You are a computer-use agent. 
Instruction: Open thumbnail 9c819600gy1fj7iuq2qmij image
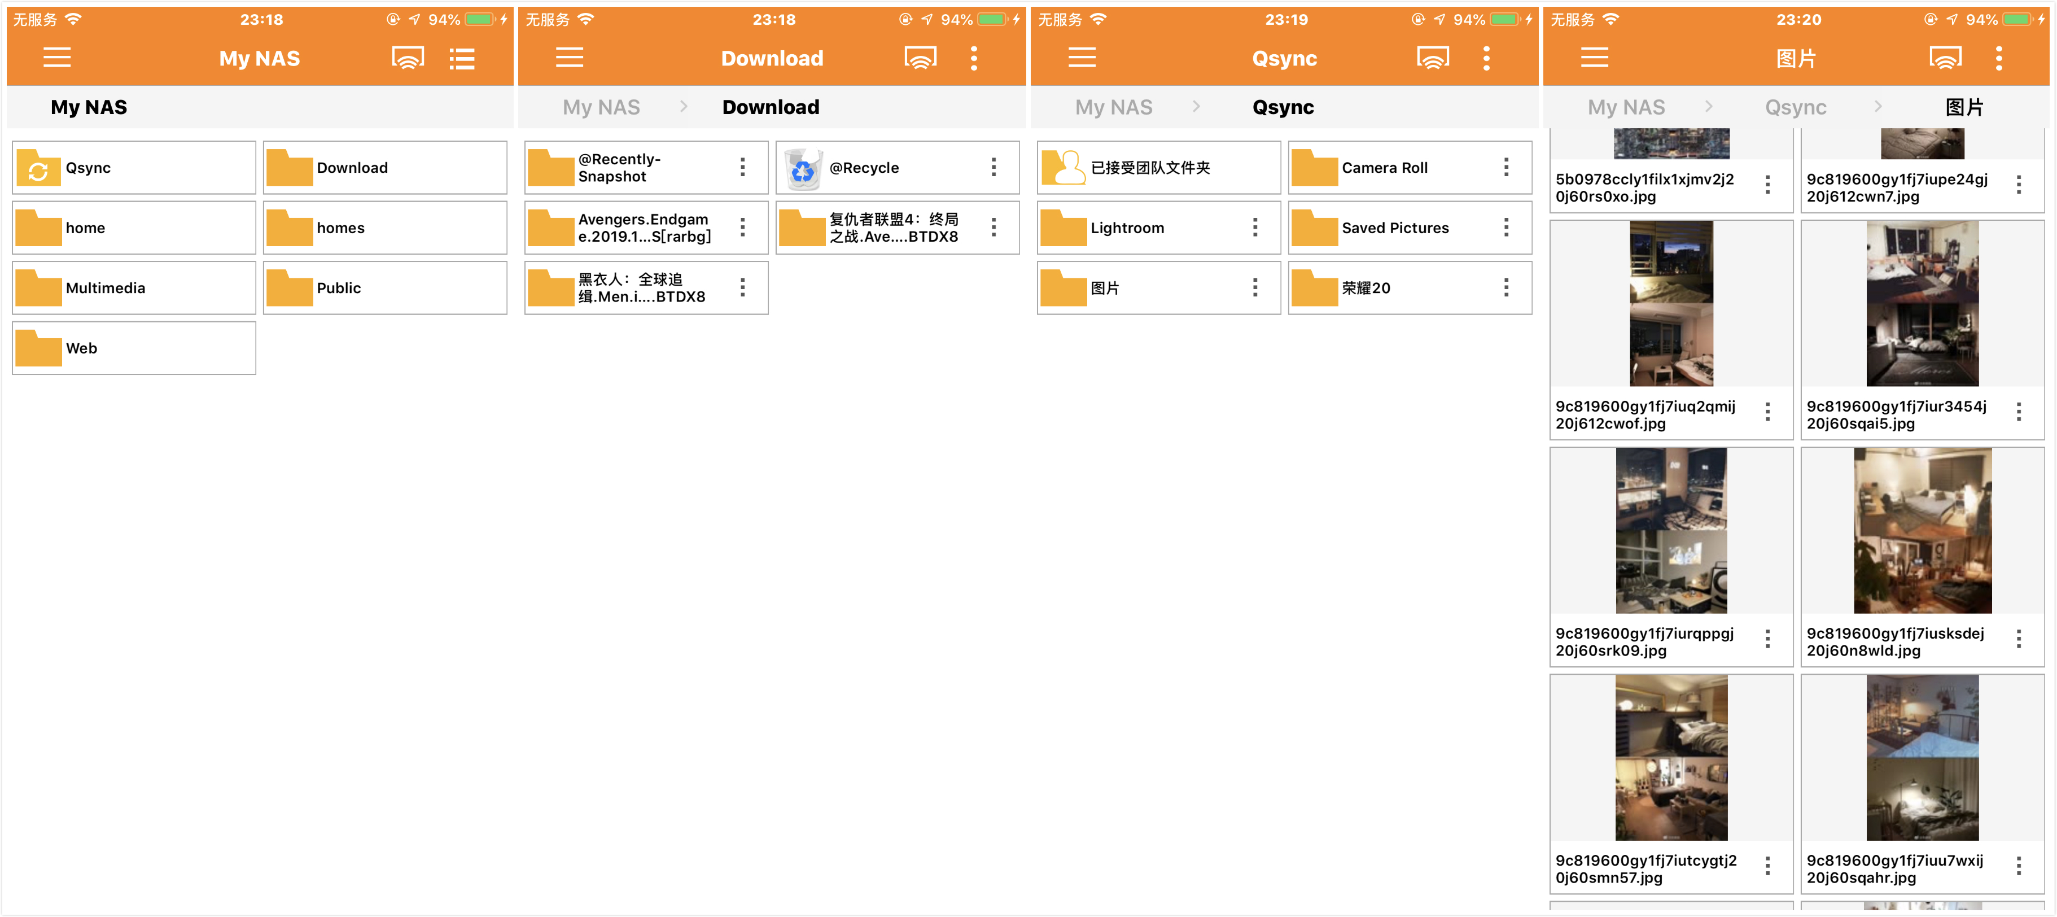1670,304
